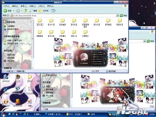Viewport: 156px width, 117px height.
Task: Open 桌面 link in rear window sidebar
Action: [48, 86]
